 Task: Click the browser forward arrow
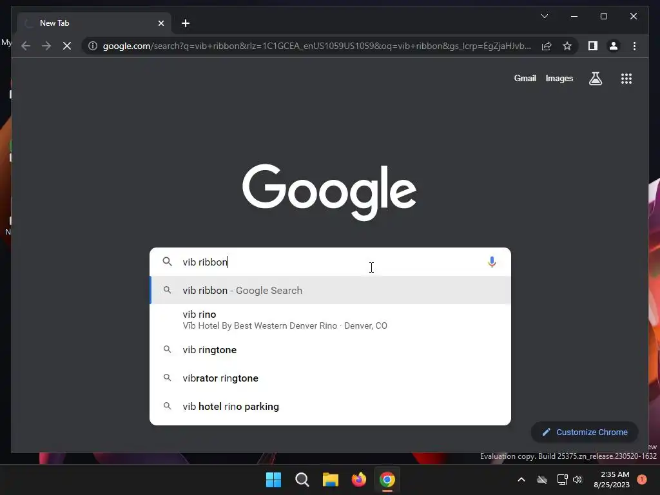click(46, 46)
